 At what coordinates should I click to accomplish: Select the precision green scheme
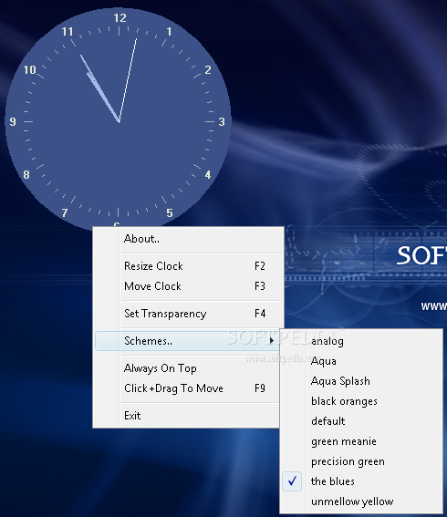(361, 461)
